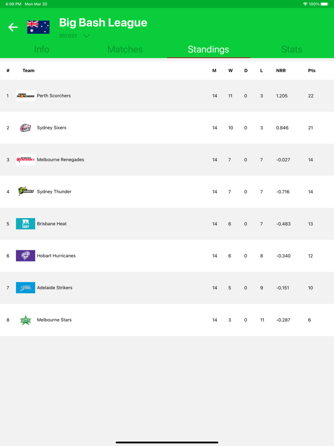This screenshot has width=334, height=446.
Task: Select the Sydney Thunder logo
Action: (x=25, y=191)
